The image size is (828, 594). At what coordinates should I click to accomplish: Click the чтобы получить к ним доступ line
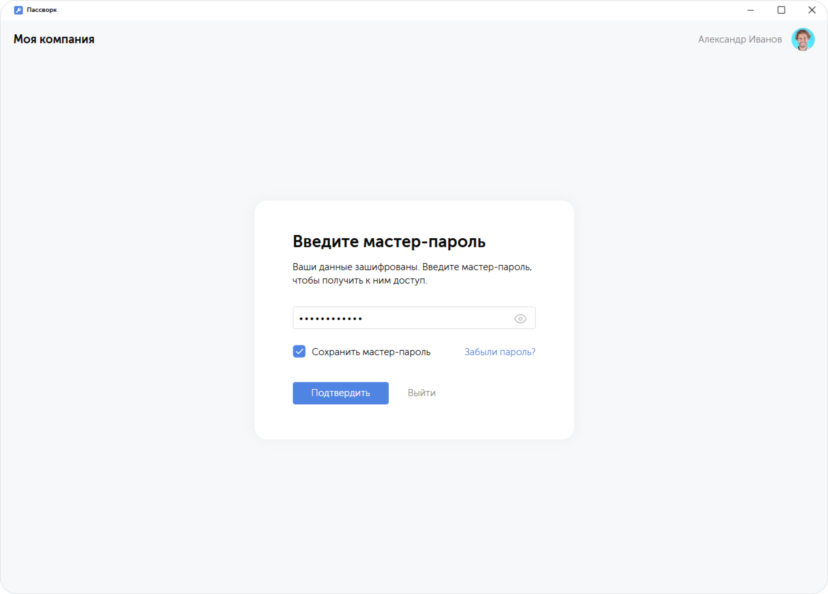tap(359, 281)
